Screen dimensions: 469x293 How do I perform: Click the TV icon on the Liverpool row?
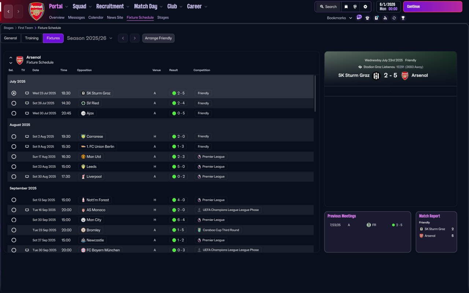27,177
